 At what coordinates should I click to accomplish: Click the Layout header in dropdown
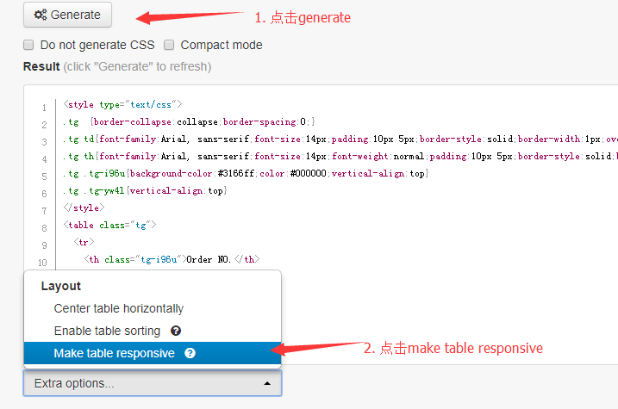(60, 286)
